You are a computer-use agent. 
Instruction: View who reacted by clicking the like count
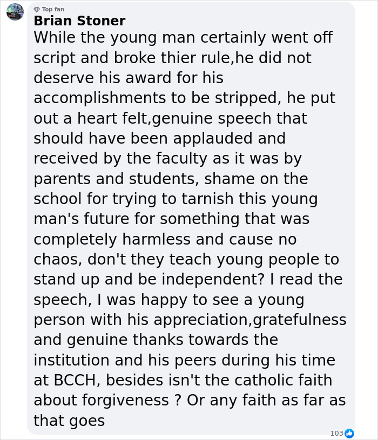click(x=336, y=432)
